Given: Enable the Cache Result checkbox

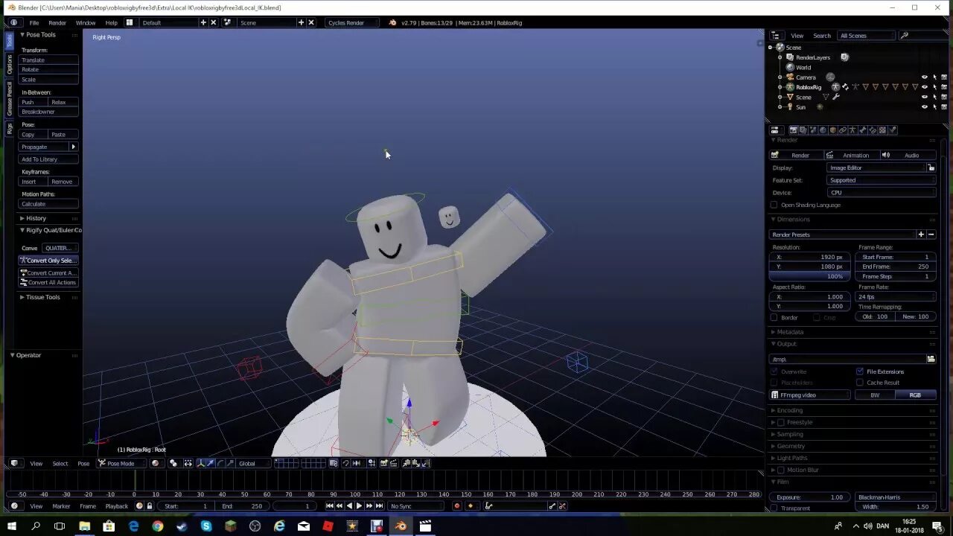Looking at the screenshot, I should 860,383.
